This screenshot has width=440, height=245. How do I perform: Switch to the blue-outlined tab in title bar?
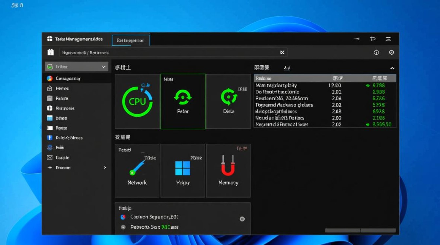click(x=131, y=41)
